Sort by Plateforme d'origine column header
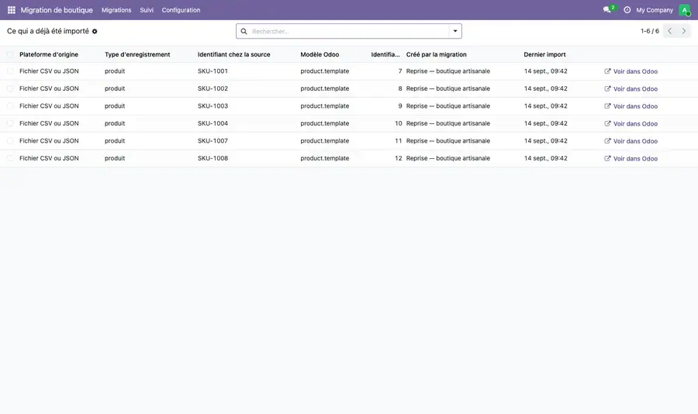The image size is (698, 414). point(49,54)
